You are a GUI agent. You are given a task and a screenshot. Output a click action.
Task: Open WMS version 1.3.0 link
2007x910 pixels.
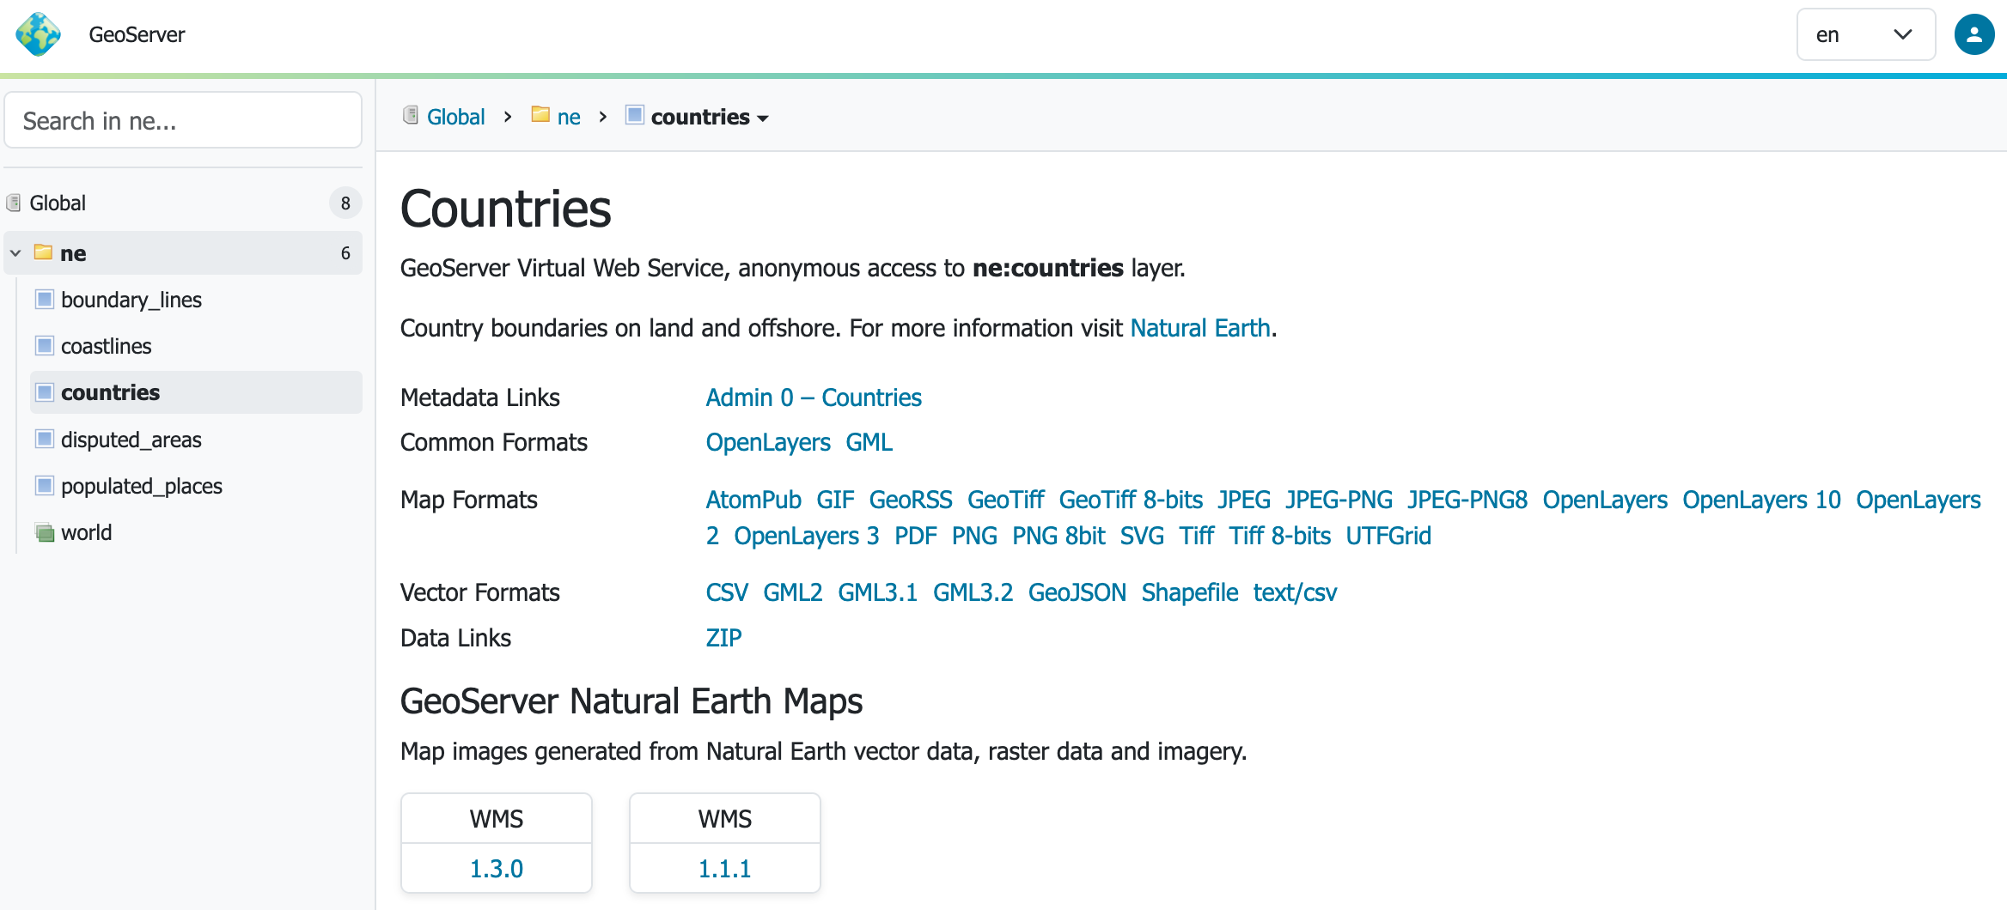(496, 869)
